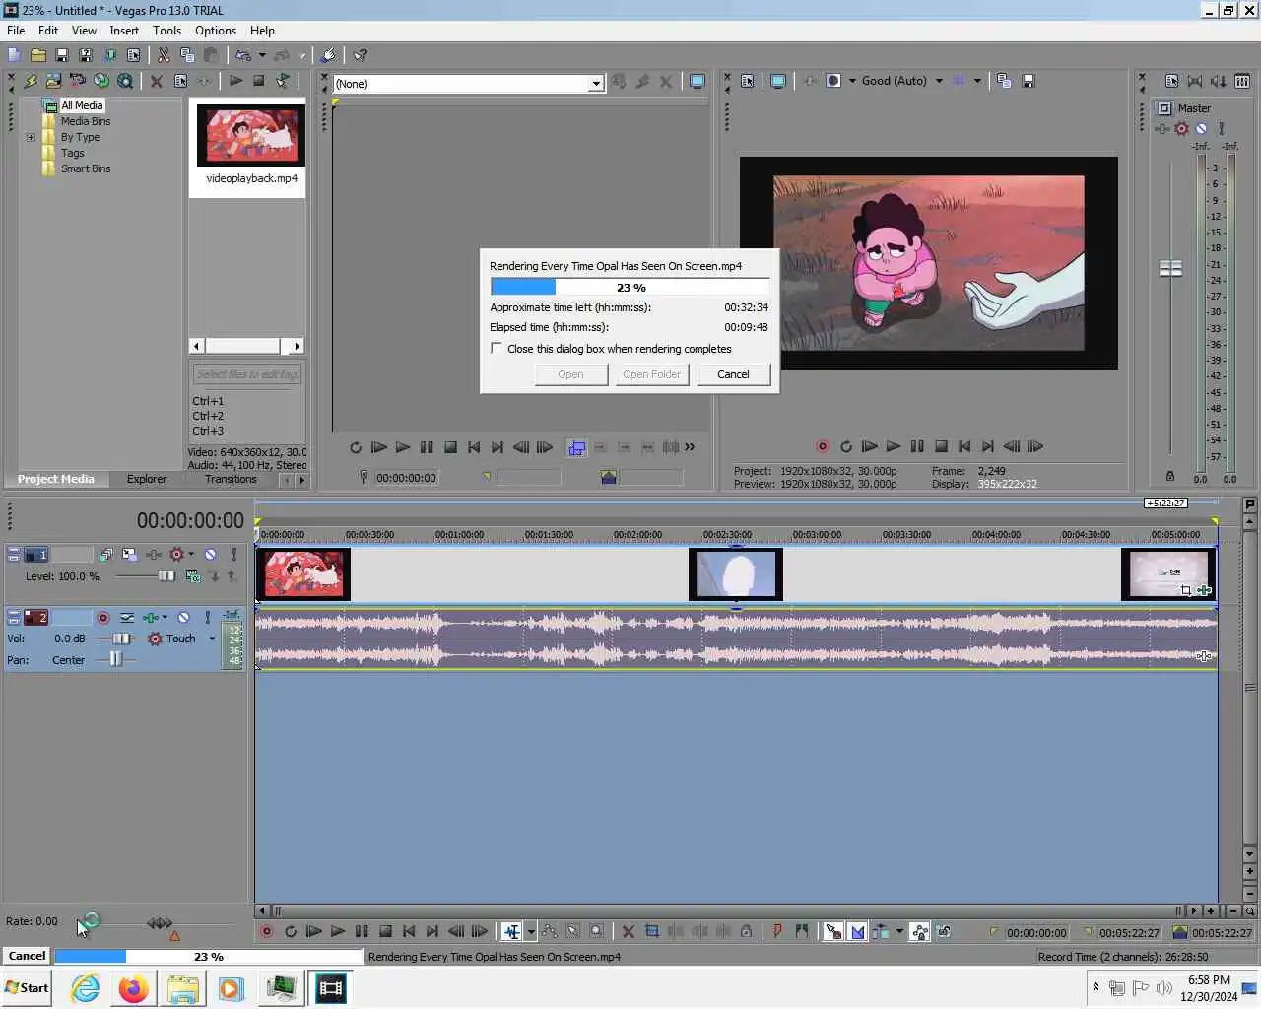The width and height of the screenshot is (1261, 1009).
Task: Invert phase on audio track 2
Action: tap(127, 618)
